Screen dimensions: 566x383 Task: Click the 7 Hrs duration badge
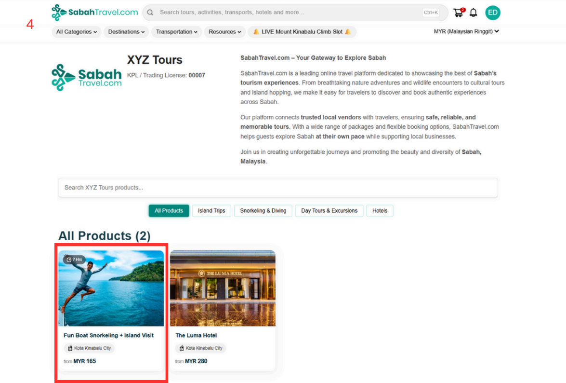click(74, 260)
